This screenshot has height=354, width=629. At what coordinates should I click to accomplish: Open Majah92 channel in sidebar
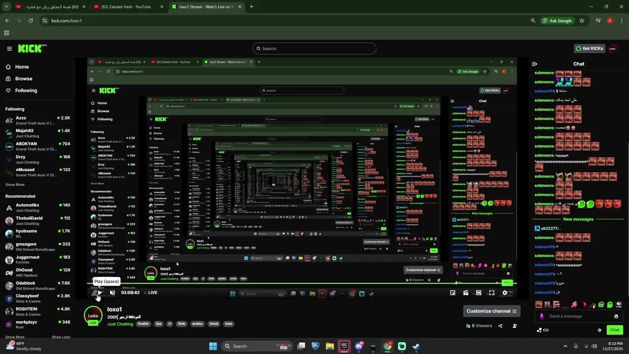37,133
